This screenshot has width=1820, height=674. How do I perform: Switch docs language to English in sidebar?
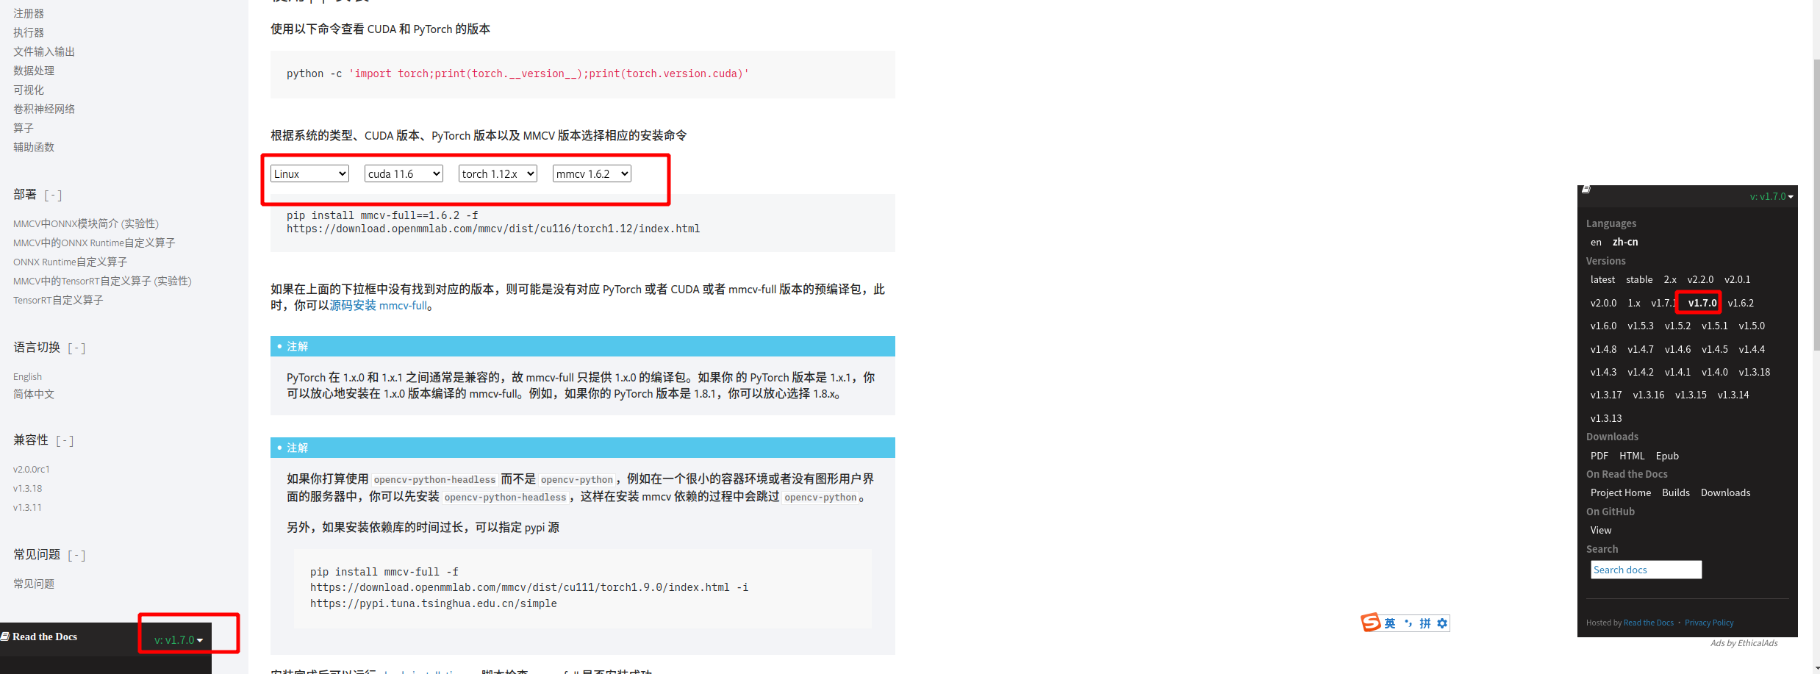tap(27, 376)
